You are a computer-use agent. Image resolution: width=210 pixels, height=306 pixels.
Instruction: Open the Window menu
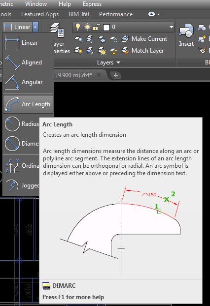(36, 4)
